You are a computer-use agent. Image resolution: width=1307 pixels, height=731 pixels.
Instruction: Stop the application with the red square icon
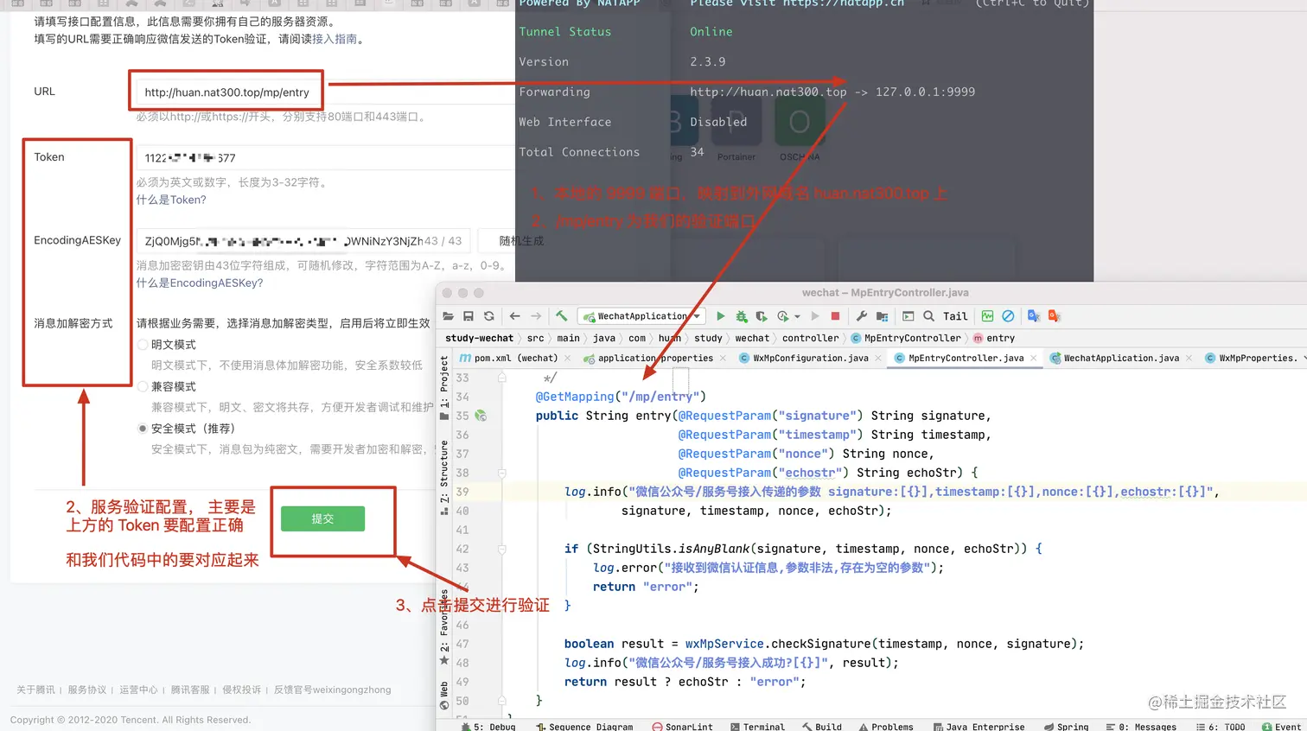pyautogui.click(x=835, y=316)
